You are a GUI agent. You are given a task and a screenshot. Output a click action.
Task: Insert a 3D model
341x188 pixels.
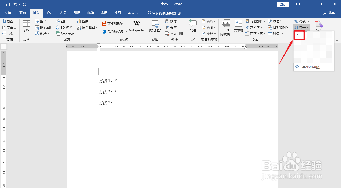click(x=64, y=27)
